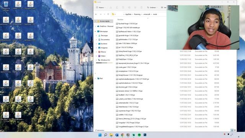The height and width of the screenshot is (138, 245).
Task: Click the Share icon in Explorer toolbar
Action: [135, 8]
